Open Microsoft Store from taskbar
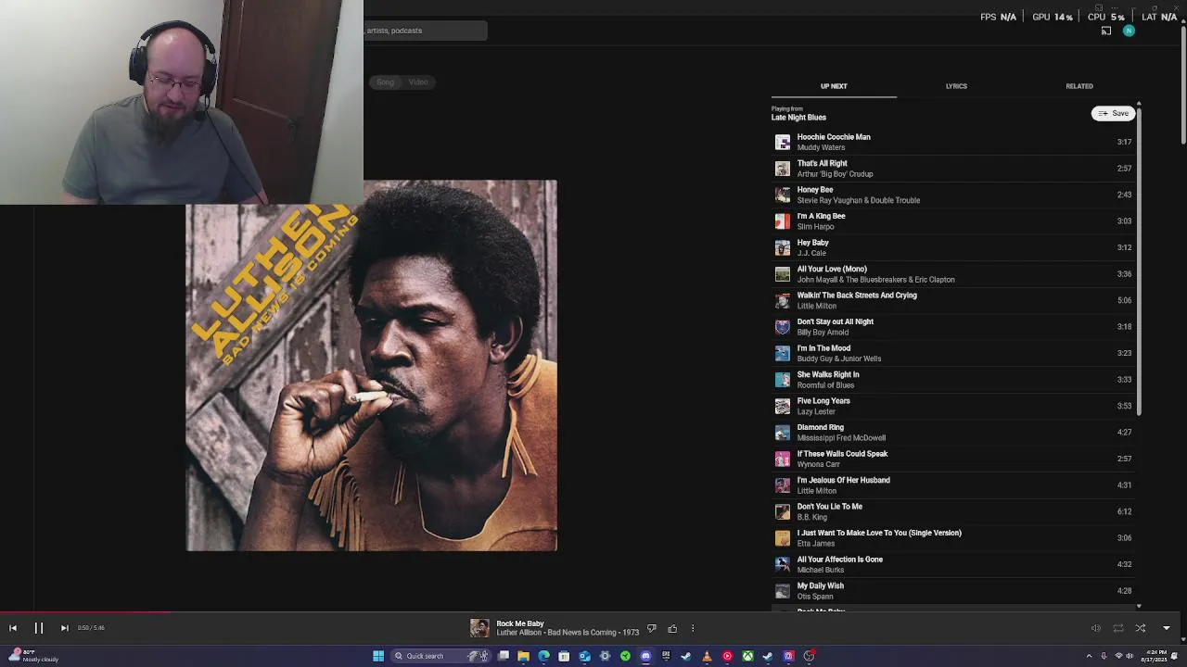The height and width of the screenshot is (667, 1187). pyautogui.click(x=564, y=656)
